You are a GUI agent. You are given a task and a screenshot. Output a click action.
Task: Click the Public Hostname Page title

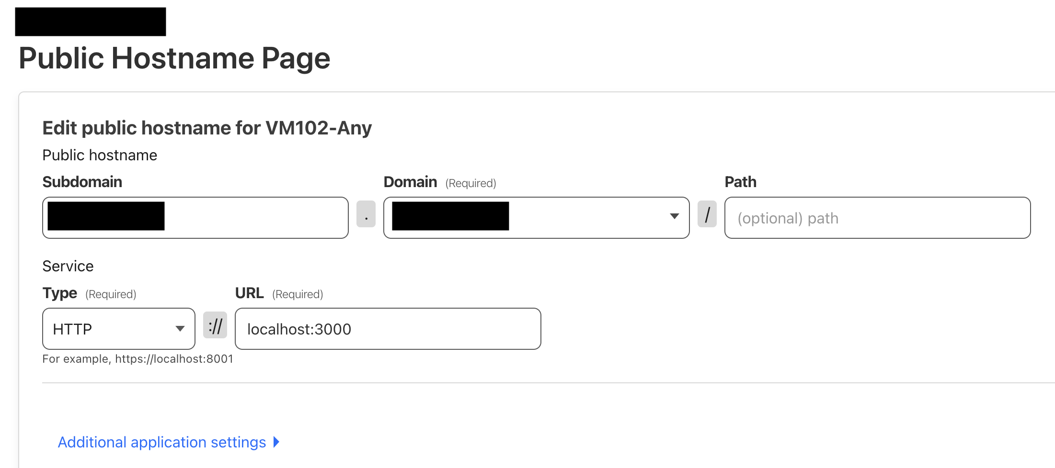(x=174, y=58)
